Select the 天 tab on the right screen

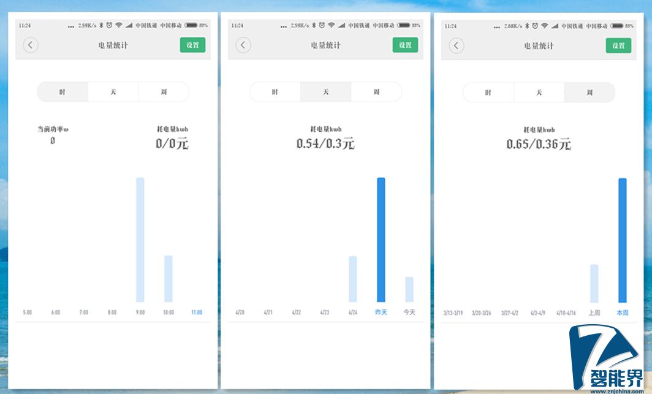[x=539, y=93]
